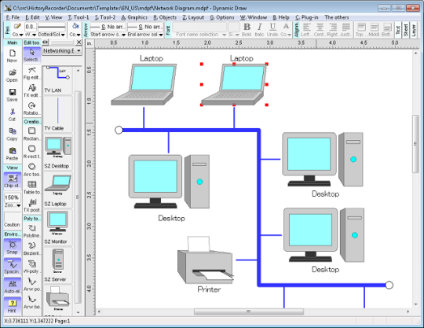
Task: Open the Plug-in menu
Action: (x=307, y=17)
